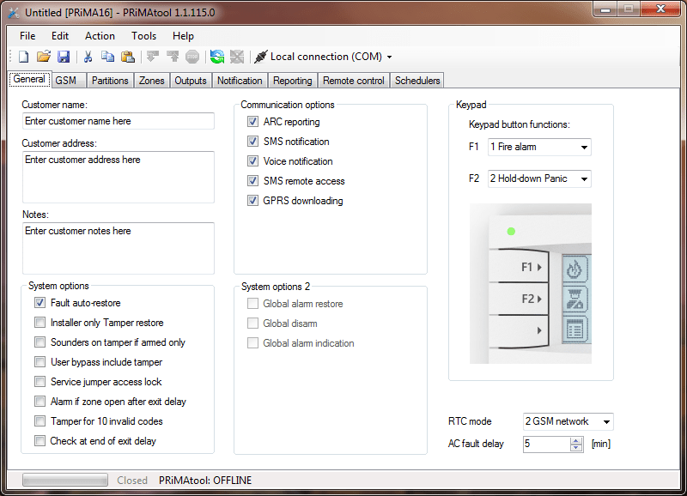This screenshot has height=496, width=687.
Task: Open the F2 Hold-down Panic dropdown
Action: coord(539,178)
